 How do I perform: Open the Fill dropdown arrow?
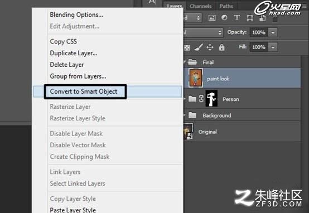tap(273, 47)
